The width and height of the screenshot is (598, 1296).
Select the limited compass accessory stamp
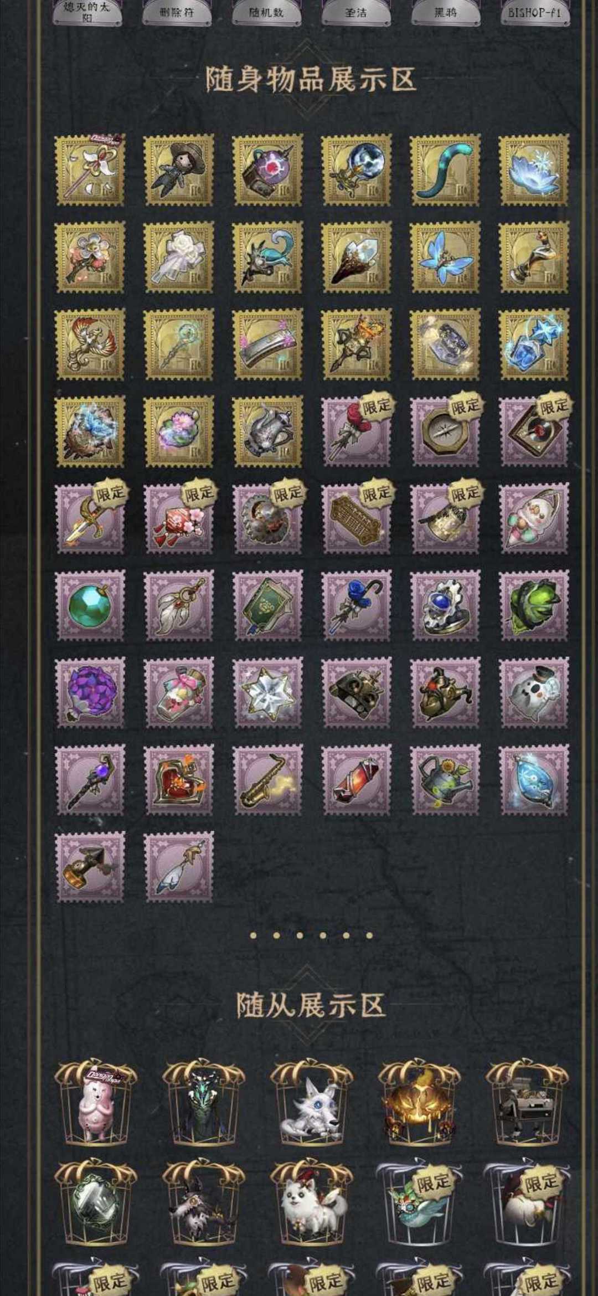445,431
